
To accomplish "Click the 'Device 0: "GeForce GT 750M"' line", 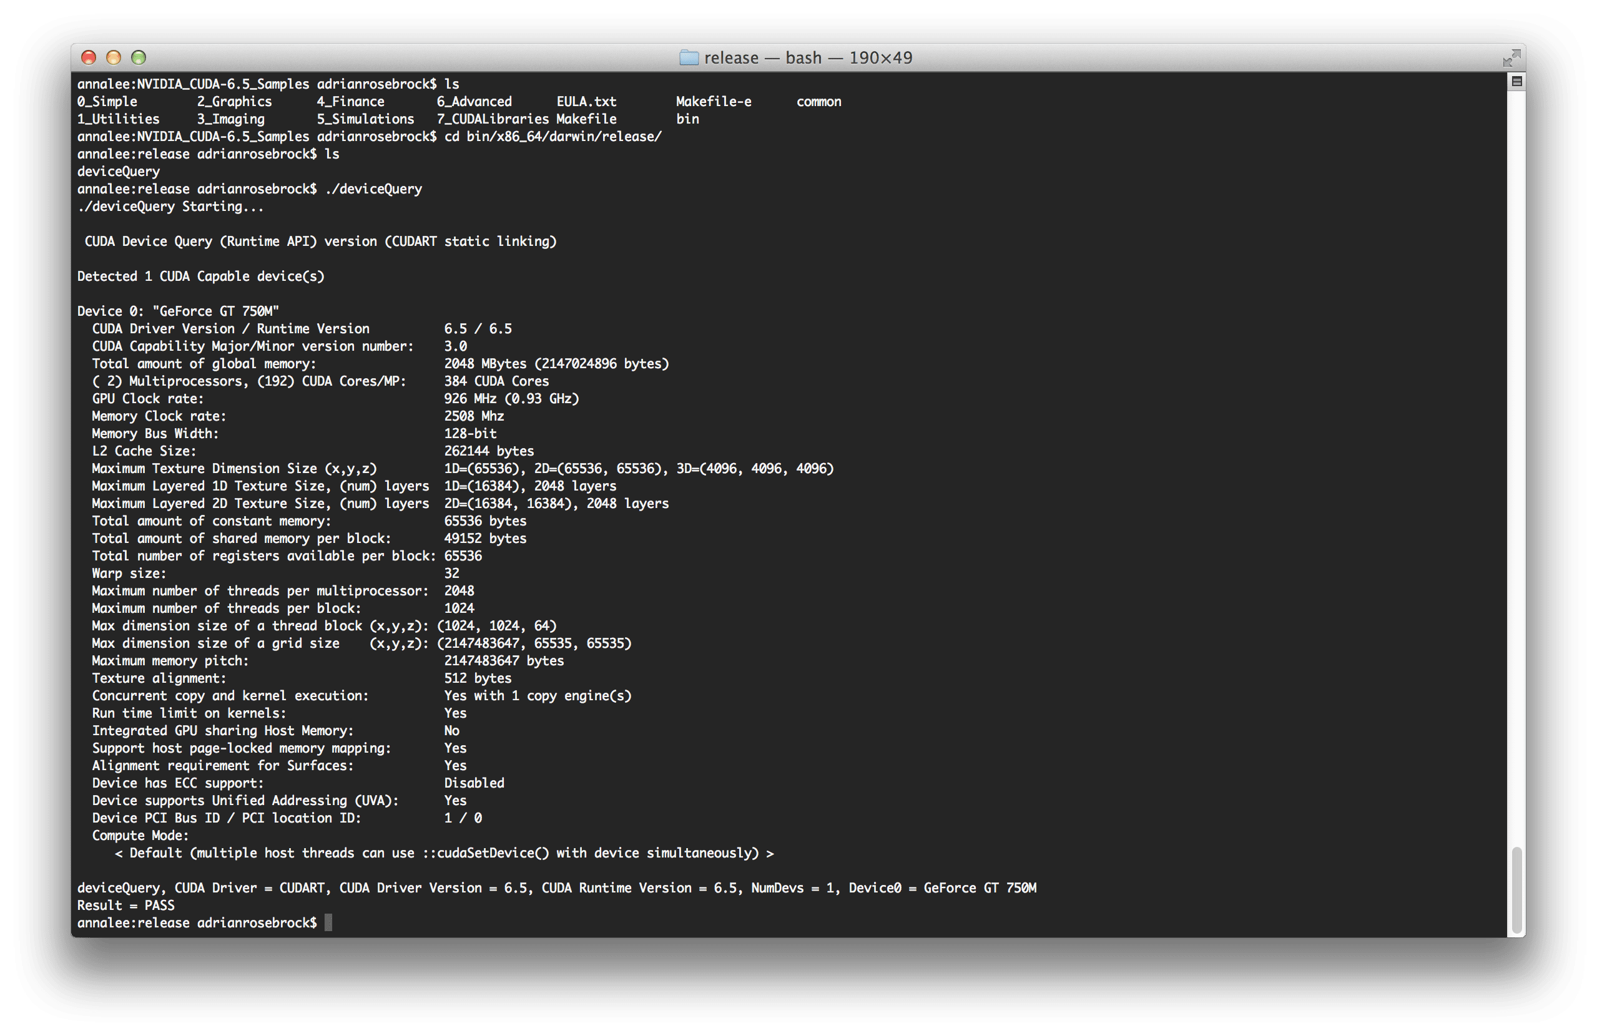I will coord(178,311).
